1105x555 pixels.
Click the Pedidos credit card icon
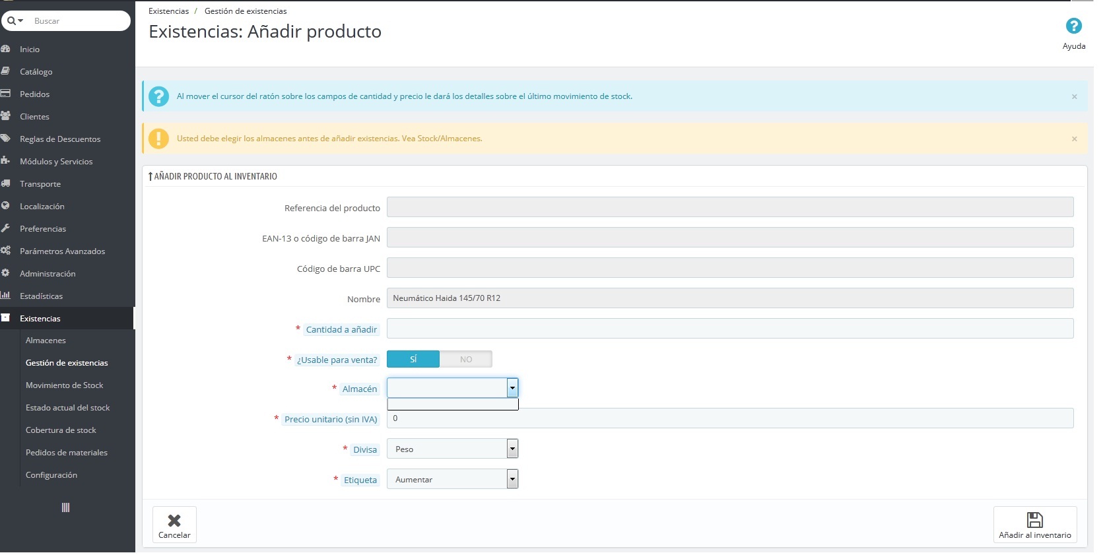pos(5,94)
